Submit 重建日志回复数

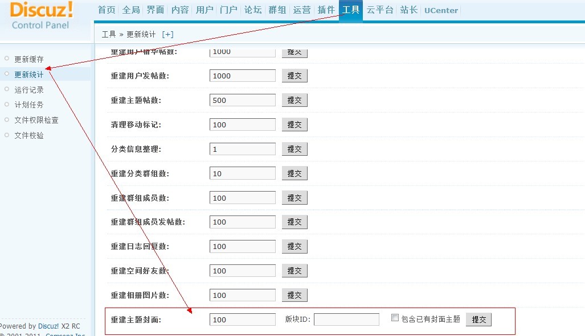click(294, 246)
